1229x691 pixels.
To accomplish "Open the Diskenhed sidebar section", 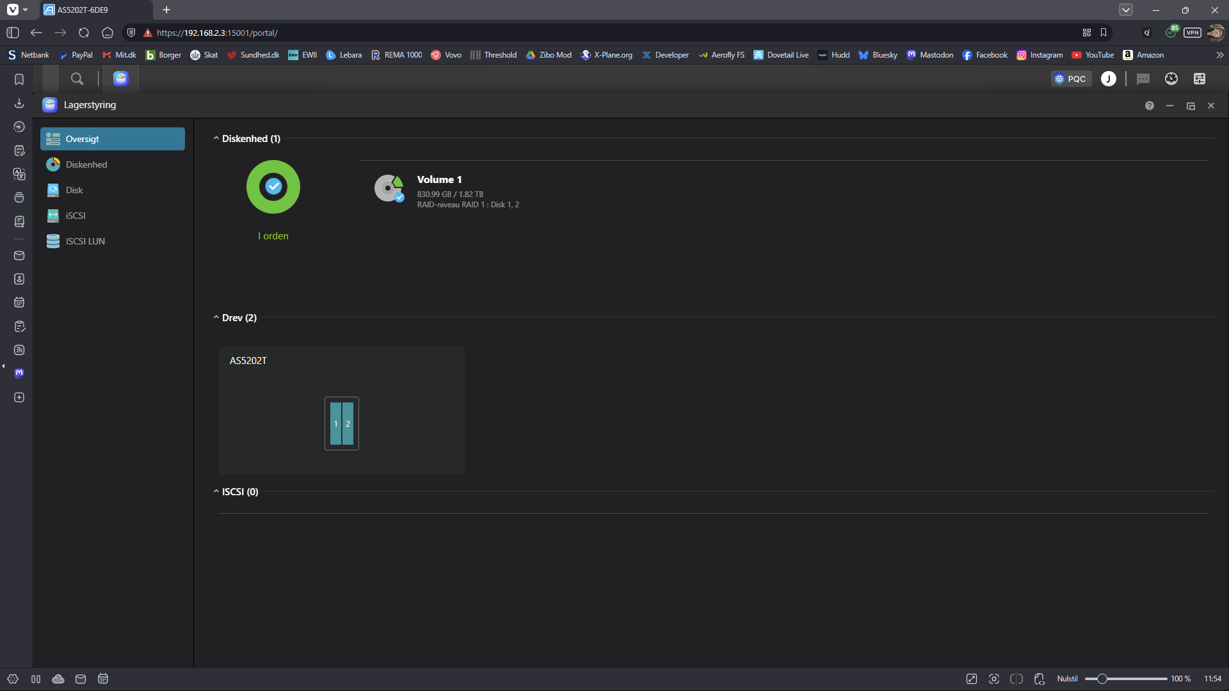I will [86, 164].
